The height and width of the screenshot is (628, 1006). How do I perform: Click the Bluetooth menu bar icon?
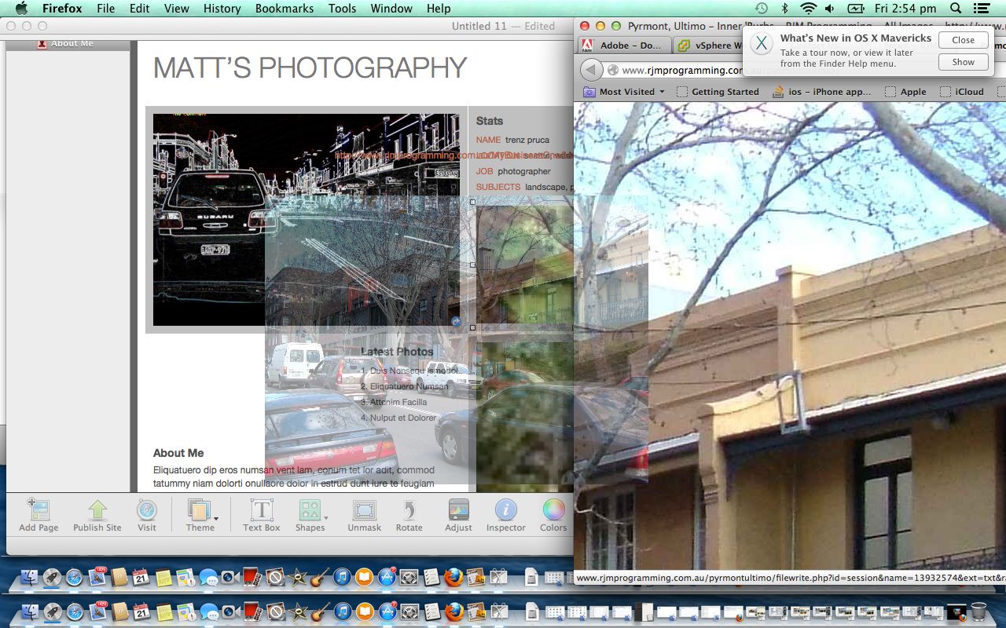[x=784, y=9]
